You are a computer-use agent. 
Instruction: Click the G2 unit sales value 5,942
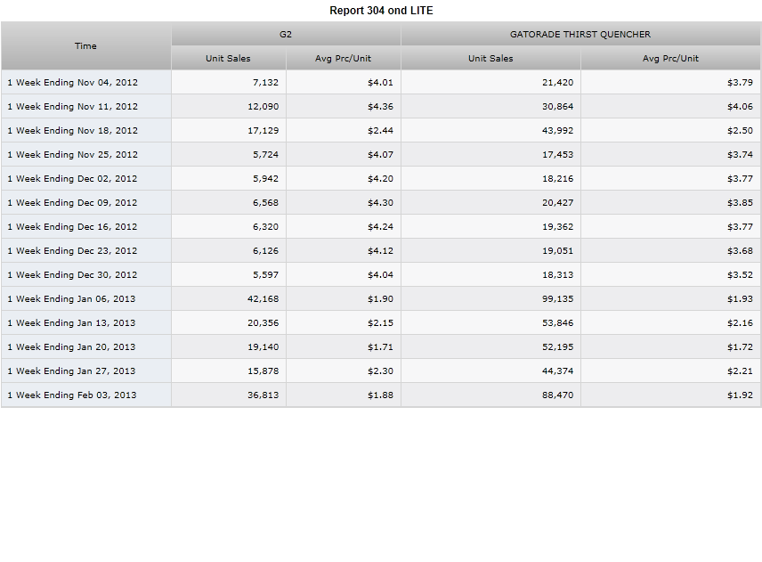(265, 178)
